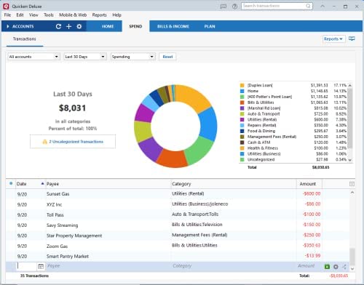
Task: Open the View menu
Action: pos(33,15)
